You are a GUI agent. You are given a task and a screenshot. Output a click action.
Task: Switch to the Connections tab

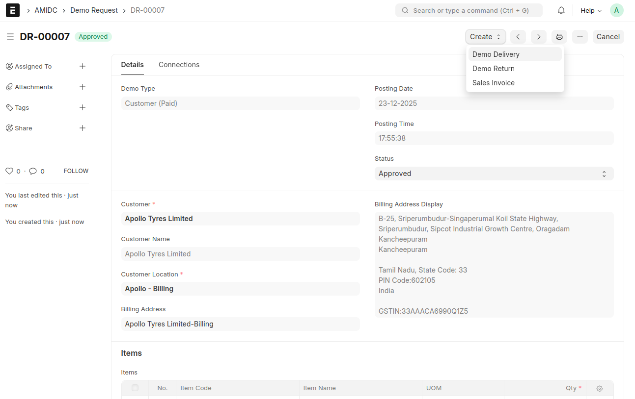(179, 65)
